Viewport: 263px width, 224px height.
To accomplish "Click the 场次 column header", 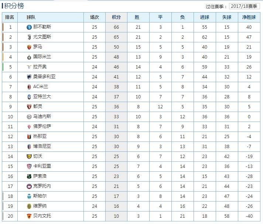I will click(x=95, y=17).
